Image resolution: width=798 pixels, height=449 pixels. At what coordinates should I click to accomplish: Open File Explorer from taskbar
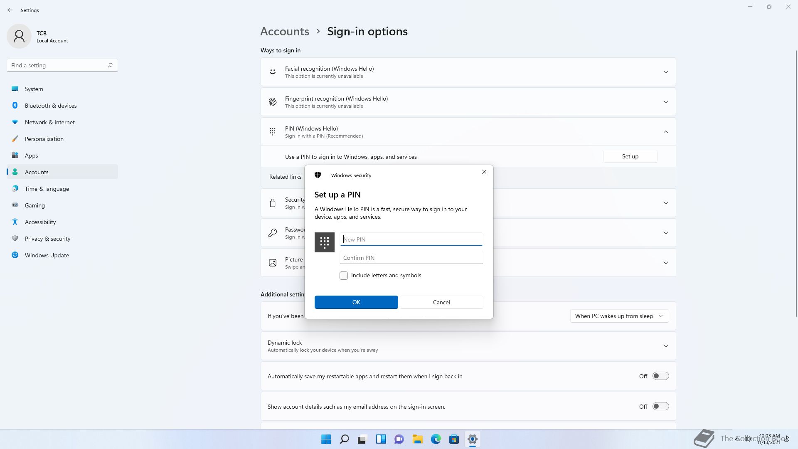pyautogui.click(x=418, y=439)
